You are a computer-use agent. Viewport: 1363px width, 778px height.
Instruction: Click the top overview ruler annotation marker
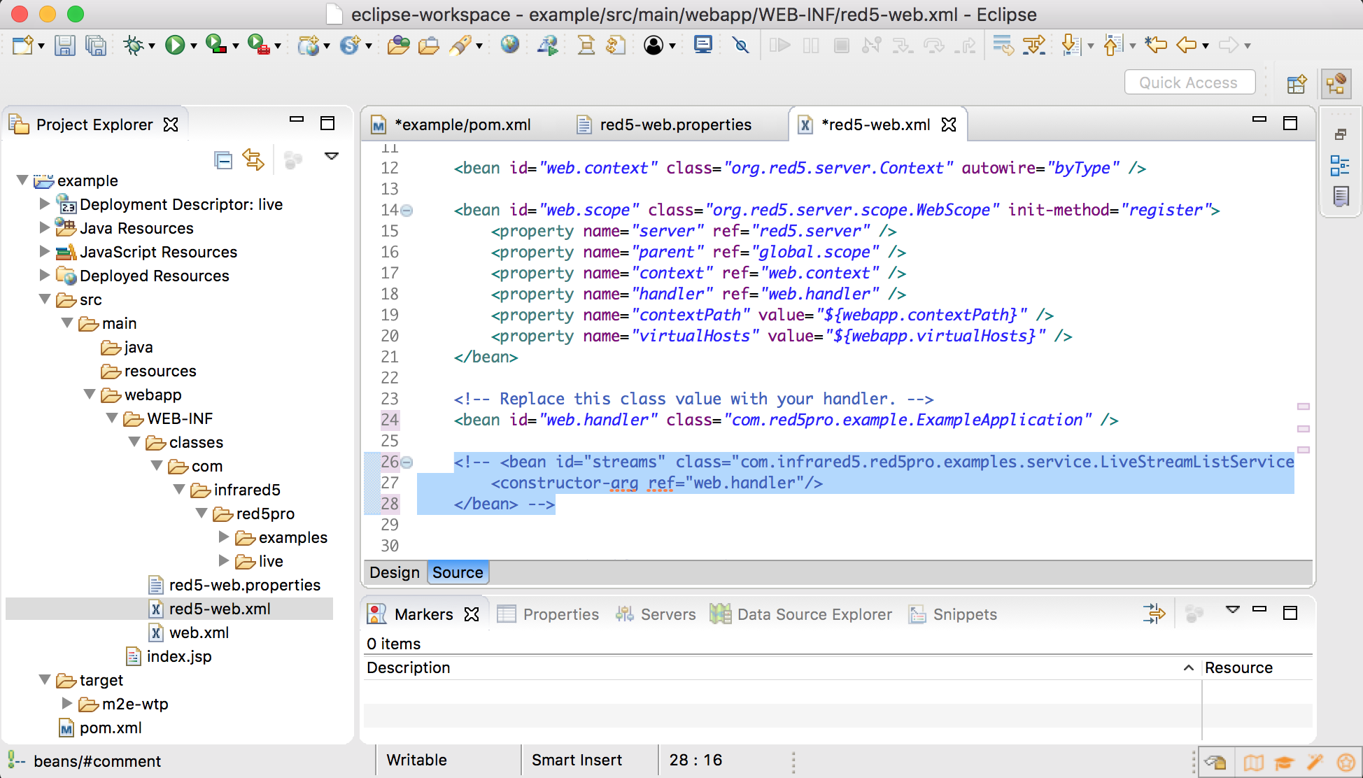[1303, 406]
